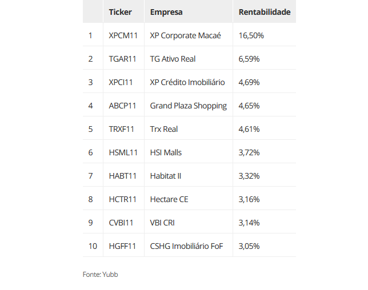The width and height of the screenshot is (368, 290).
Task: Click the ABCP11 ticker text
Action: tap(122, 106)
